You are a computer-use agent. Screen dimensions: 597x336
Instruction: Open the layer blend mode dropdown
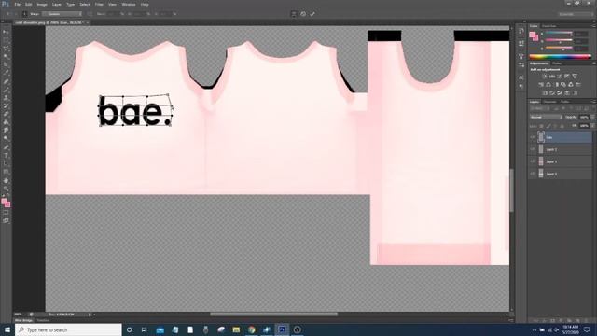[x=546, y=117]
